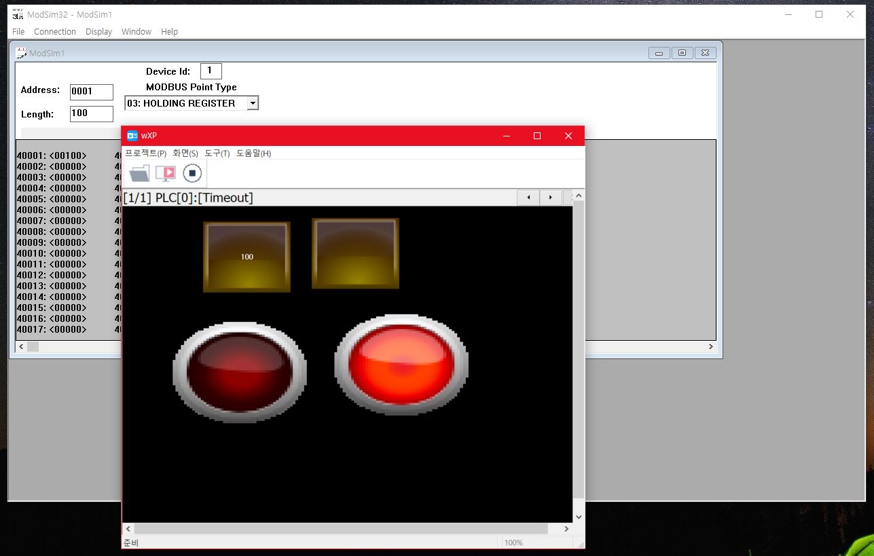Click the Address input field

click(91, 92)
